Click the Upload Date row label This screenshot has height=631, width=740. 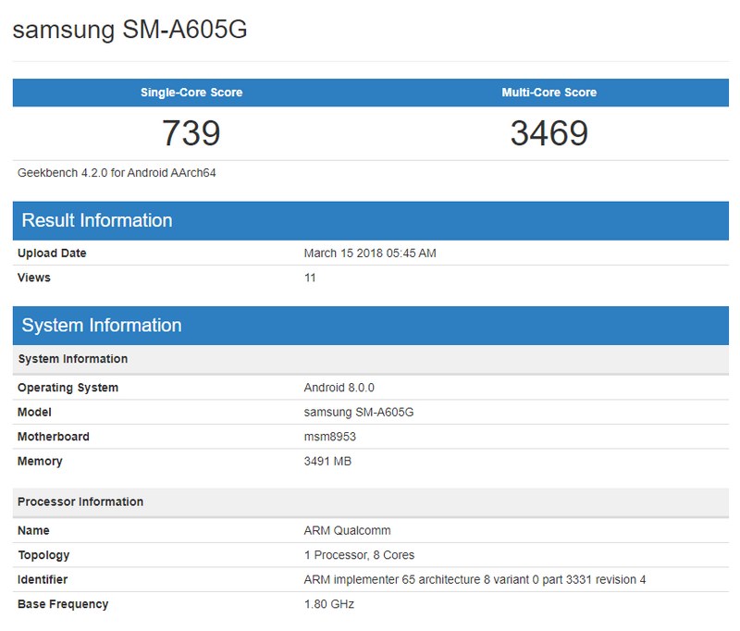49,253
